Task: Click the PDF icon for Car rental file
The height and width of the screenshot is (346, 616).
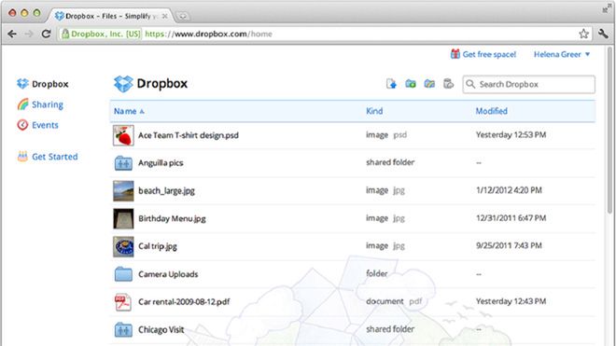Action: point(123,302)
